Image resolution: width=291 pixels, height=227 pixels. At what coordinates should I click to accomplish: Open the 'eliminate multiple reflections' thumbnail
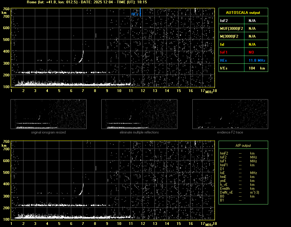point(139,114)
